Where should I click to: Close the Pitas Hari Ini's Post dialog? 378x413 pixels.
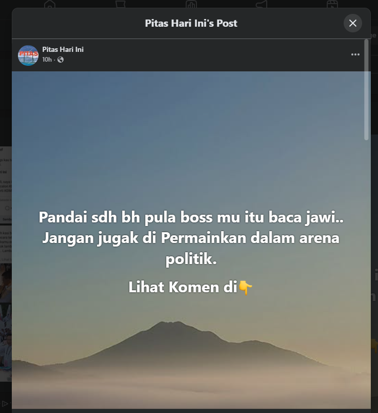click(352, 23)
